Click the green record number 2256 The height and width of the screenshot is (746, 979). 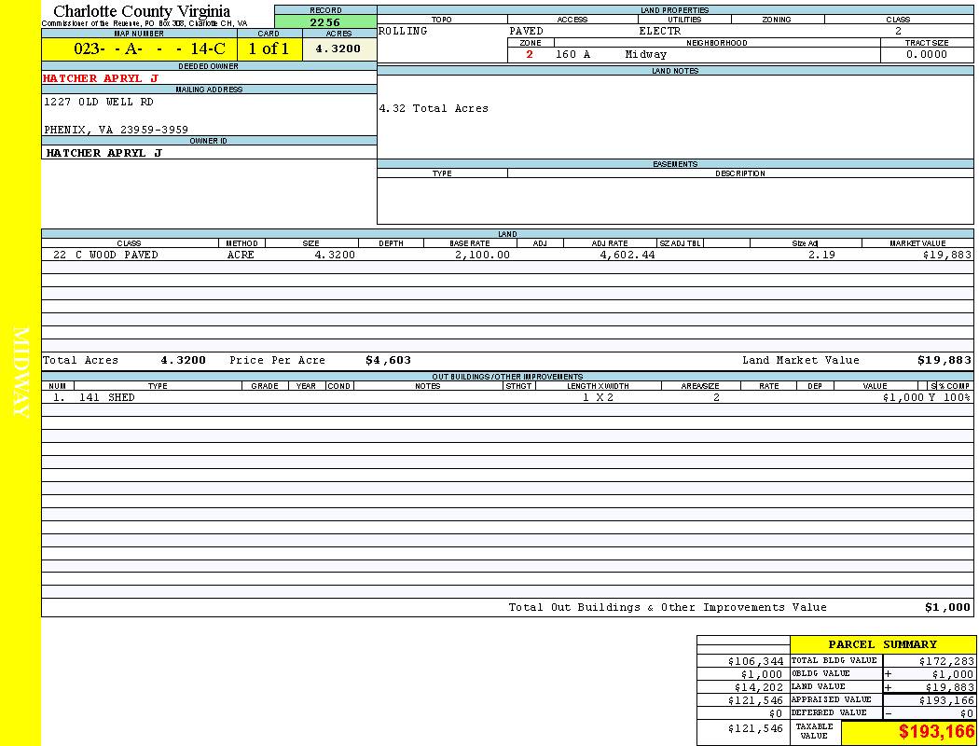(x=325, y=22)
